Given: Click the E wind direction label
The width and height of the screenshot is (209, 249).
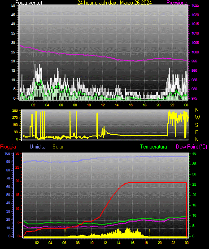Looking at the screenshot, I should [196, 132].
